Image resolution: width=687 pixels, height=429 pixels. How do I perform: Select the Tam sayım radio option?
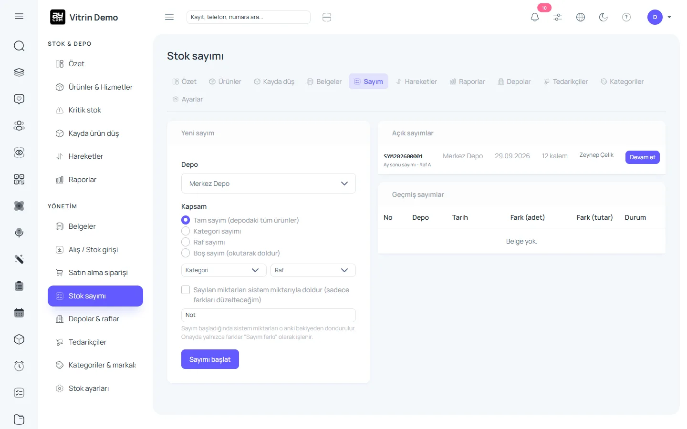(x=186, y=220)
